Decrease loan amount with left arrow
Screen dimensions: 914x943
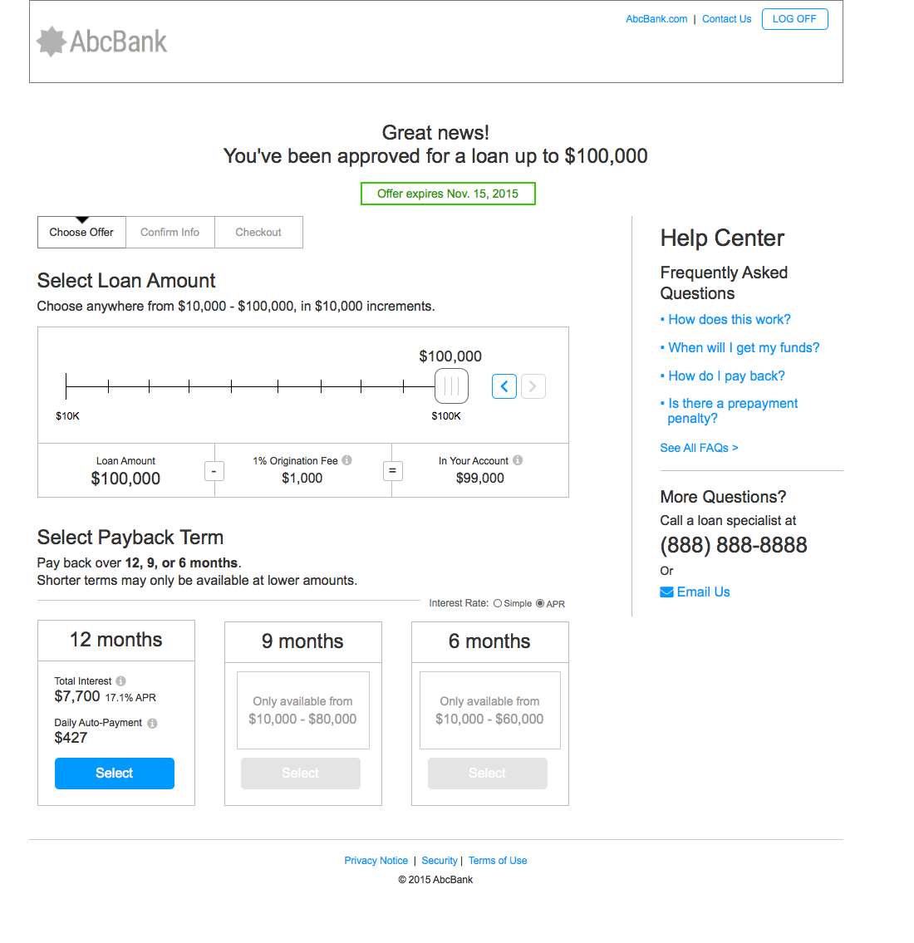pyautogui.click(x=504, y=386)
